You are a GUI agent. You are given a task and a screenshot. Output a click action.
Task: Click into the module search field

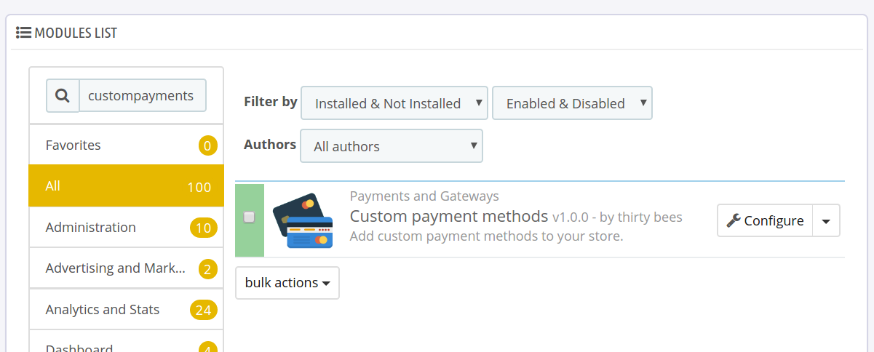(x=142, y=96)
